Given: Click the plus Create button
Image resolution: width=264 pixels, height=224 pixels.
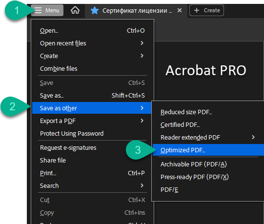Looking at the screenshot, I should click(206, 10).
